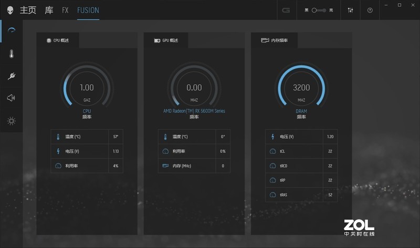Open the 主页 home tab
This screenshot has width=420, height=248.
(28, 10)
